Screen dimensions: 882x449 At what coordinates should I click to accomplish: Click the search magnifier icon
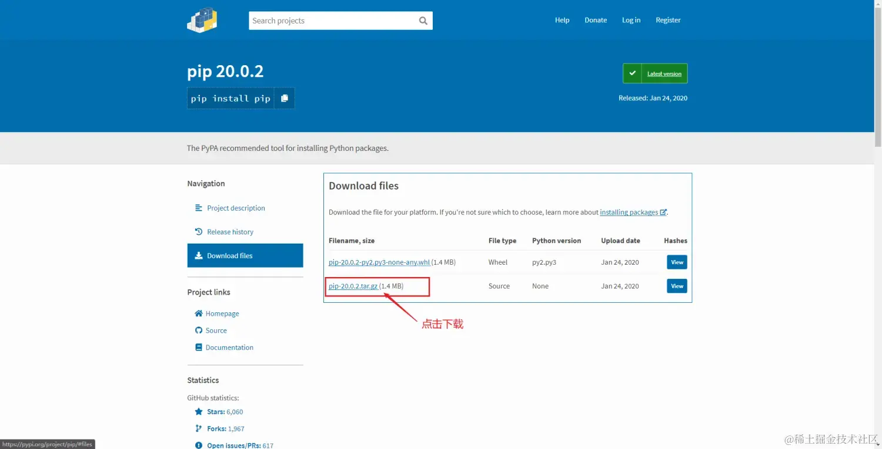click(x=423, y=21)
